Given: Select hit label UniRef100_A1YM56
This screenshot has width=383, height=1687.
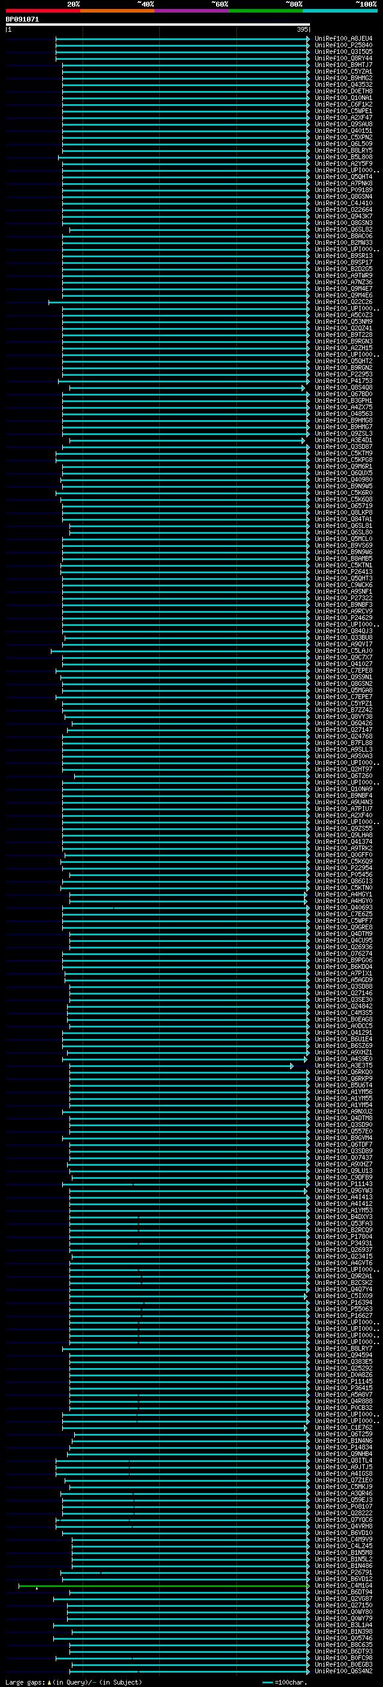Looking at the screenshot, I should coord(344,1092).
